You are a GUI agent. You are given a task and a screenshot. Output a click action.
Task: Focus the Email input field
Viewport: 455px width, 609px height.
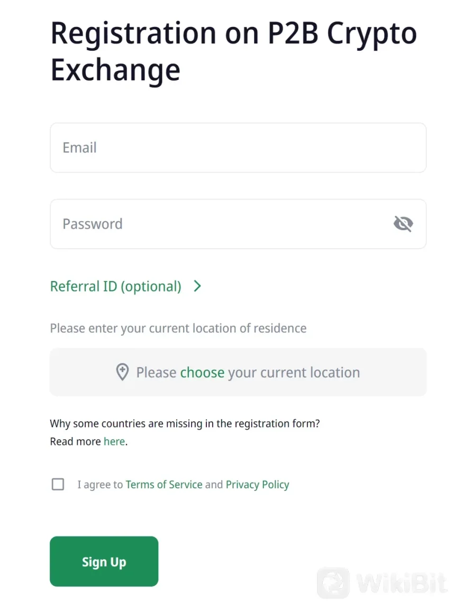(238, 148)
